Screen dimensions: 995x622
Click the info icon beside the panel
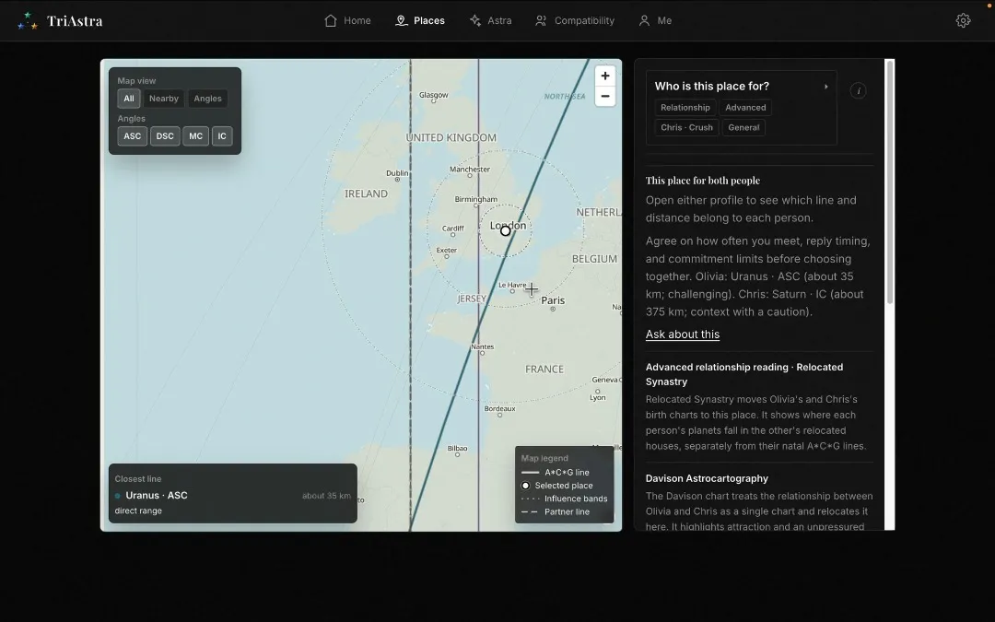[x=858, y=90]
